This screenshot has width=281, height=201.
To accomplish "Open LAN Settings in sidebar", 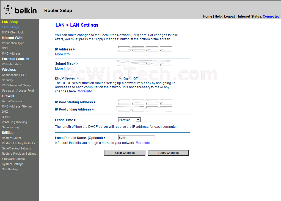I will pos(10,27).
